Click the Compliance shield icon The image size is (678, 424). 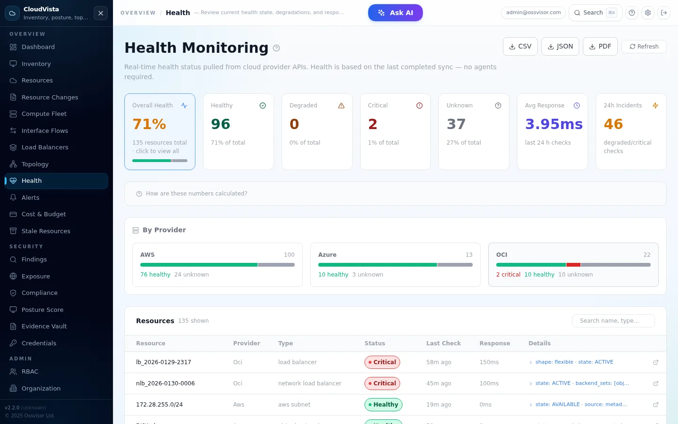pyautogui.click(x=13, y=293)
